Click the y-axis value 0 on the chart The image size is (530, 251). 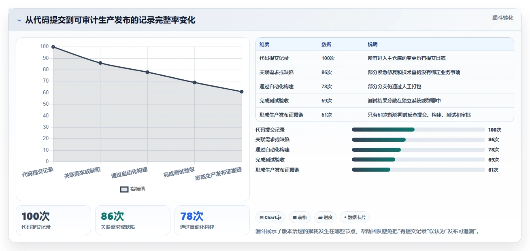pos(47,162)
